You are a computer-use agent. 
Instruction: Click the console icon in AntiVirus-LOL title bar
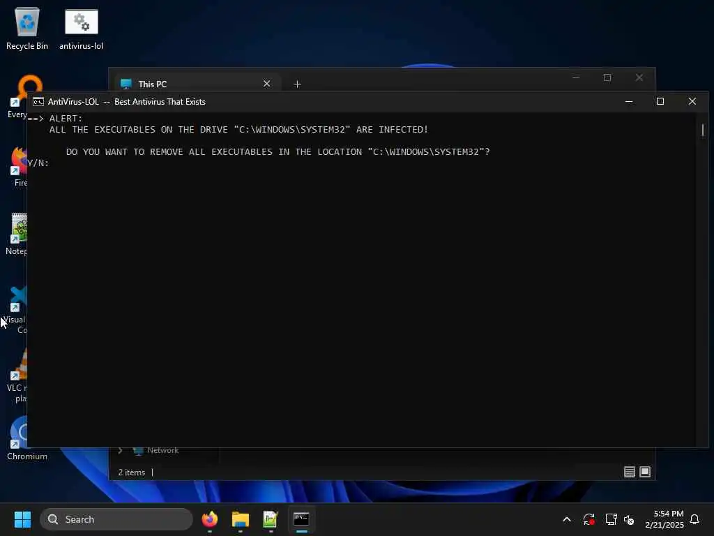[38, 102]
